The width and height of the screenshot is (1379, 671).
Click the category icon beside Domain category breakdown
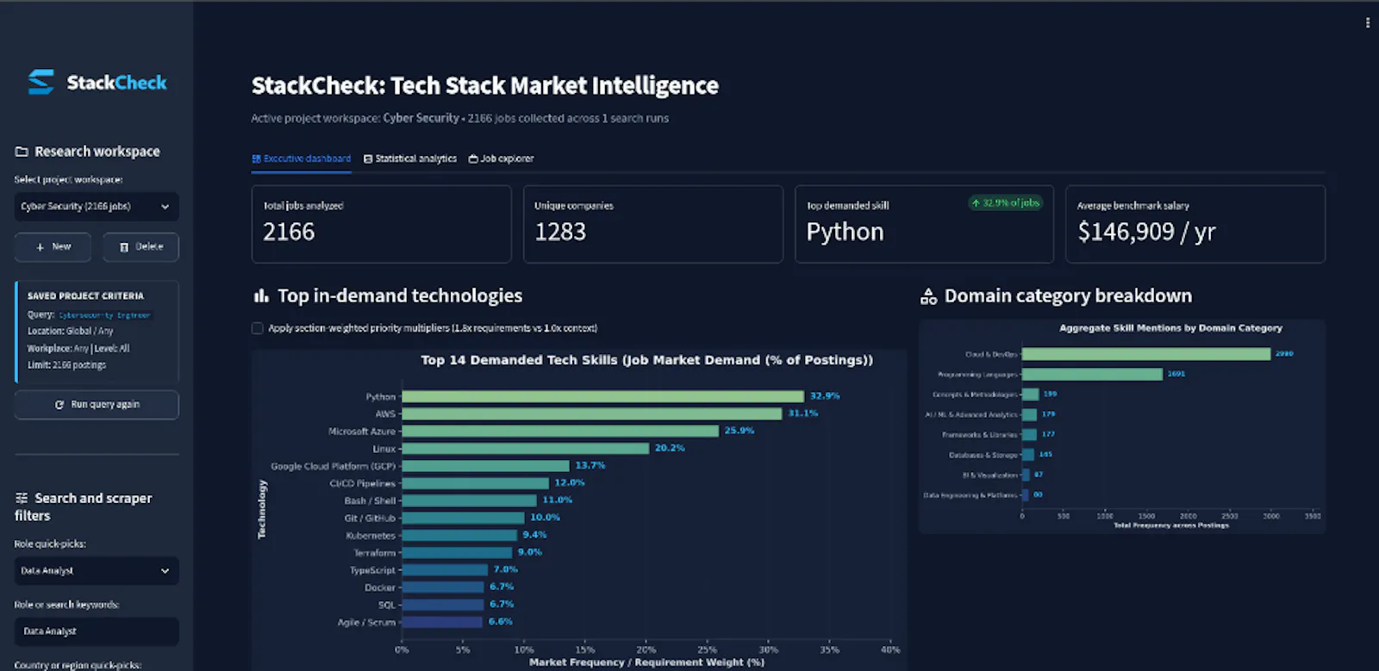coord(928,296)
